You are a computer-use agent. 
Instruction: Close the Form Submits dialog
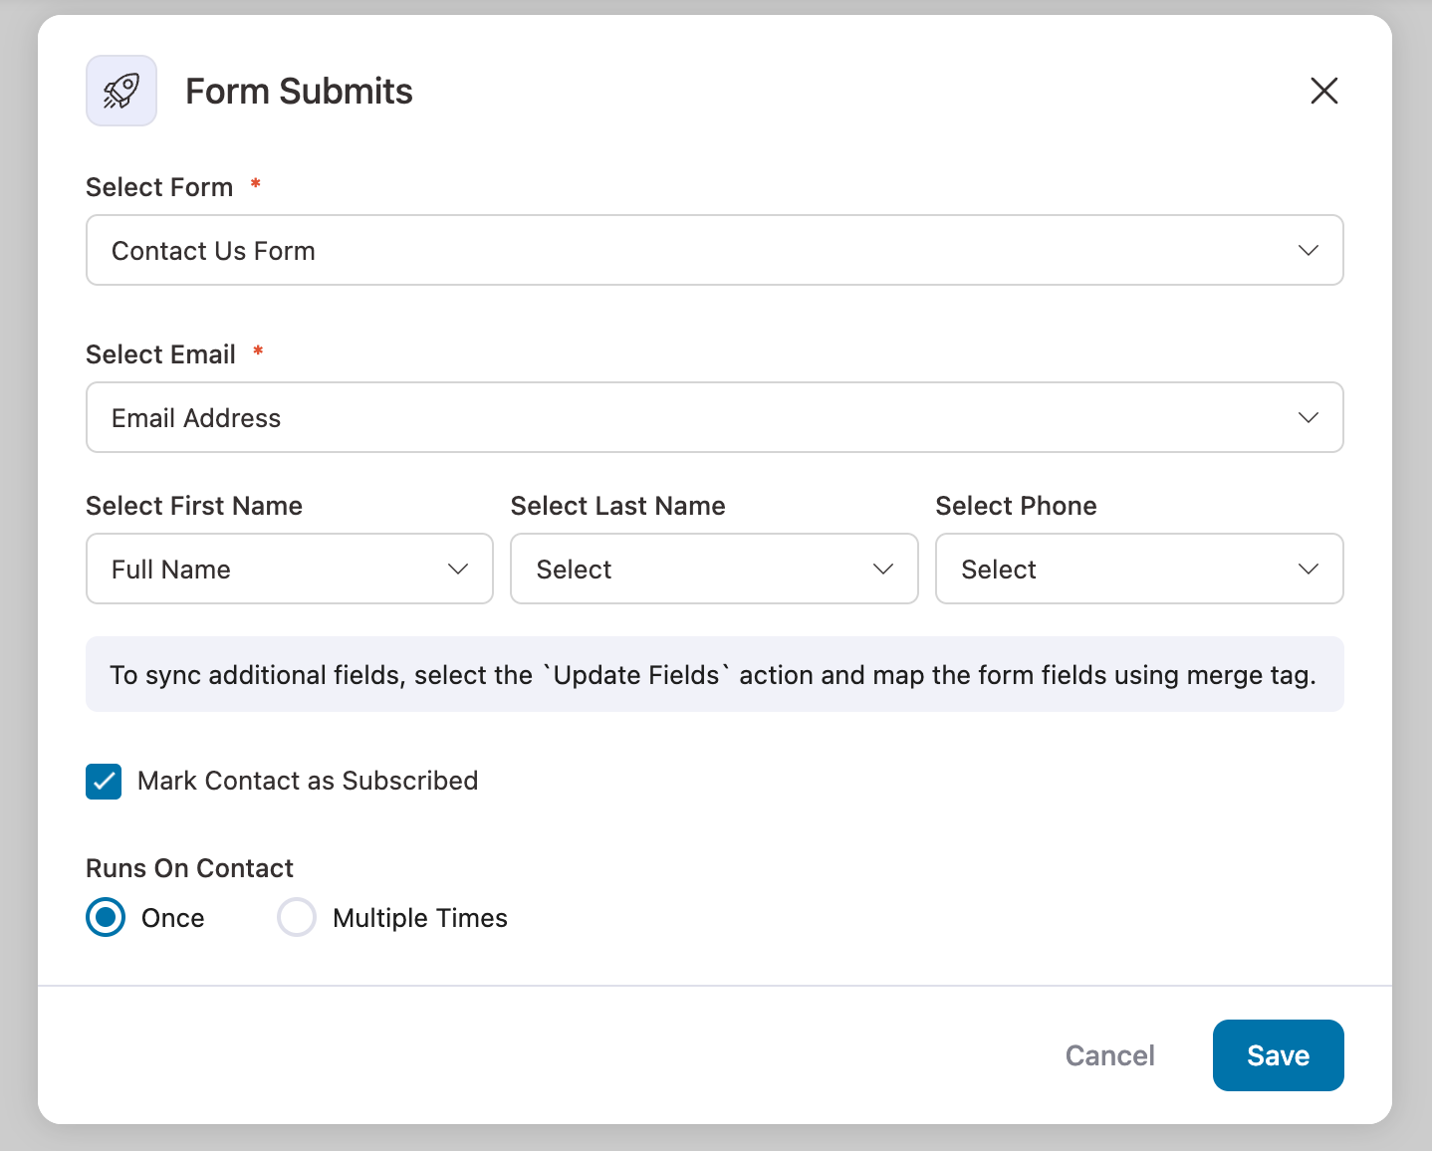[x=1323, y=91]
